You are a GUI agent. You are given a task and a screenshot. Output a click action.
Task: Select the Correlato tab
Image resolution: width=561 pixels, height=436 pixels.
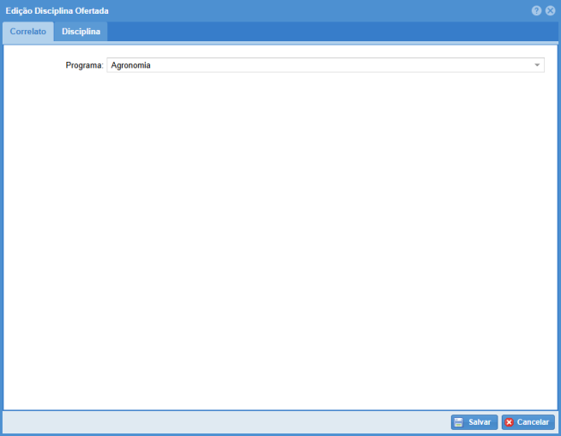[28, 32]
